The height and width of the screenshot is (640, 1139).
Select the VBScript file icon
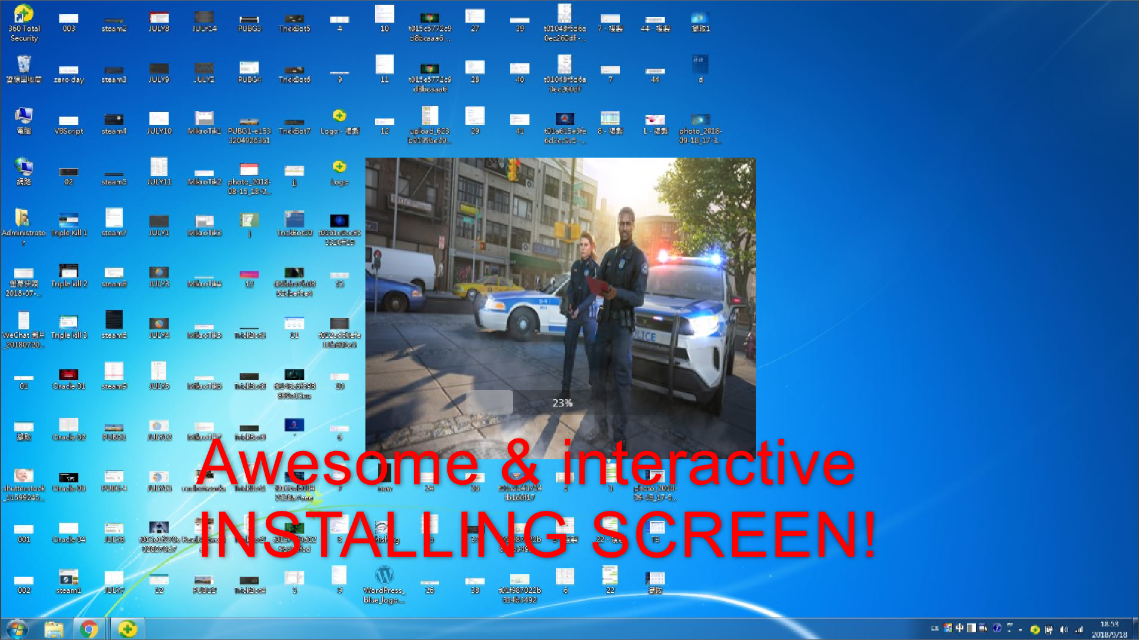point(69,125)
